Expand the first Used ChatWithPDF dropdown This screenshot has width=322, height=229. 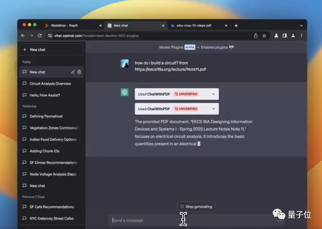point(177,94)
